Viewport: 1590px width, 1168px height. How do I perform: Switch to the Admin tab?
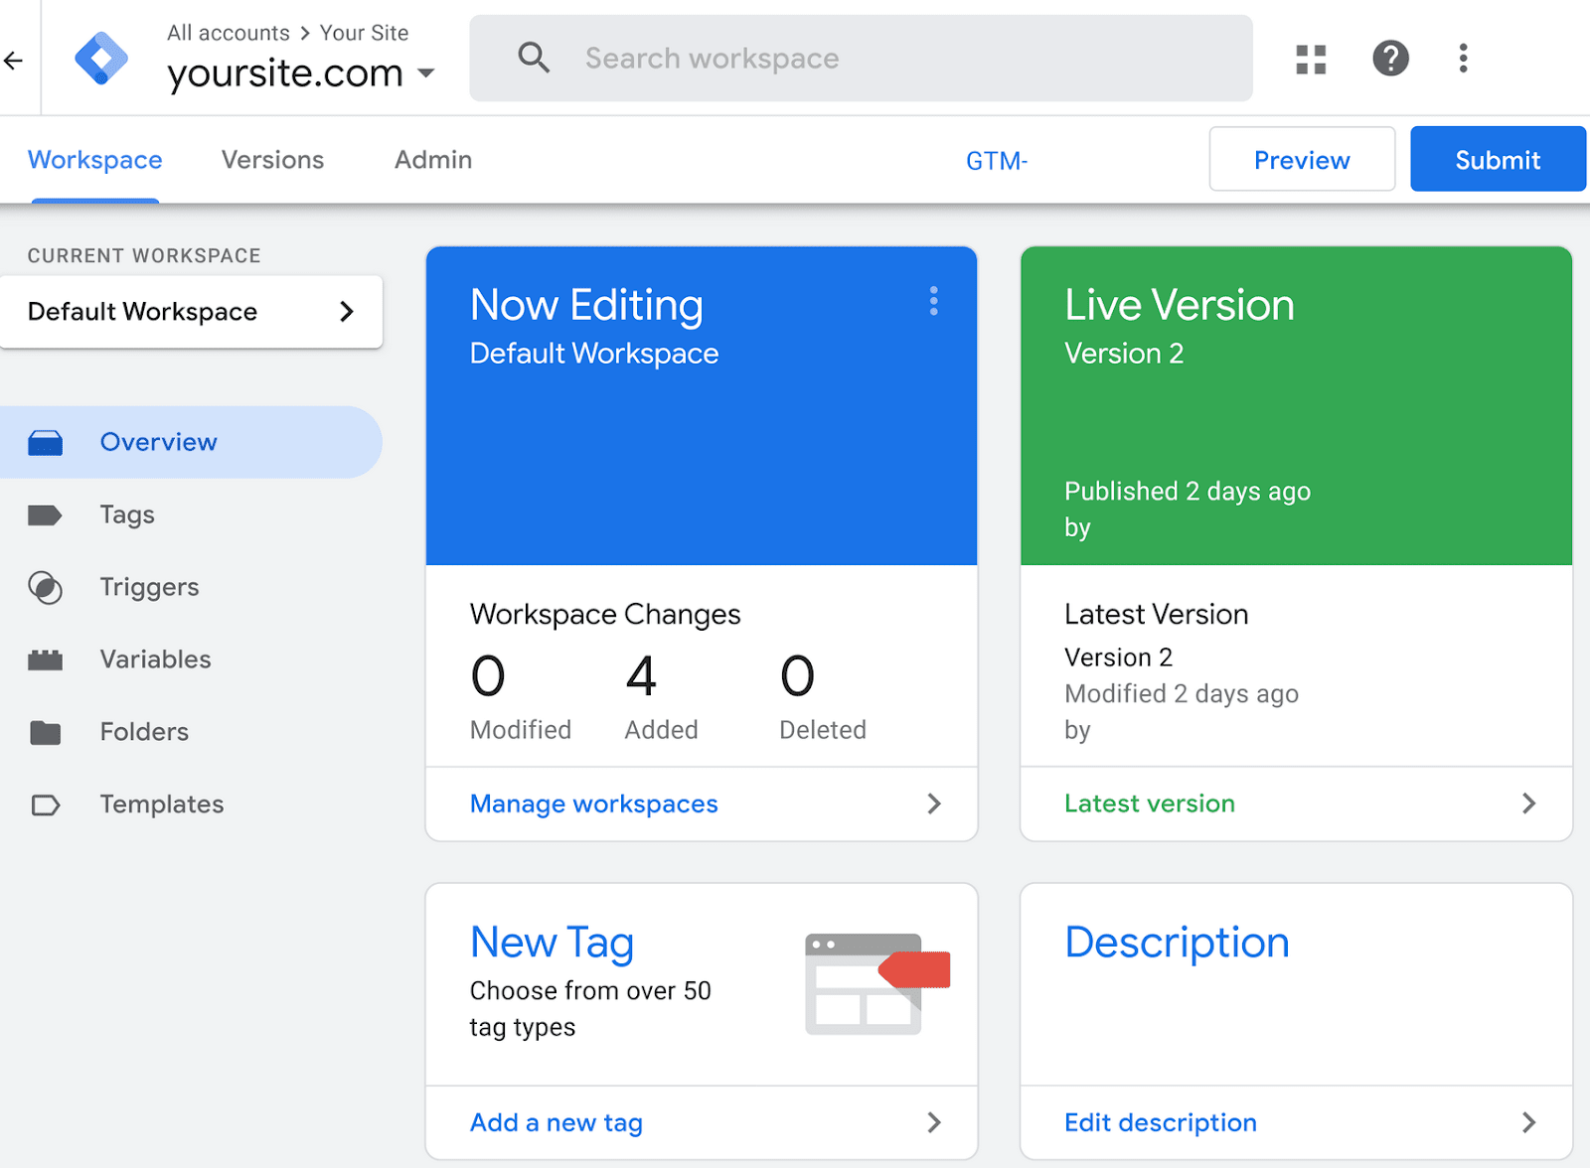pyautogui.click(x=432, y=160)
